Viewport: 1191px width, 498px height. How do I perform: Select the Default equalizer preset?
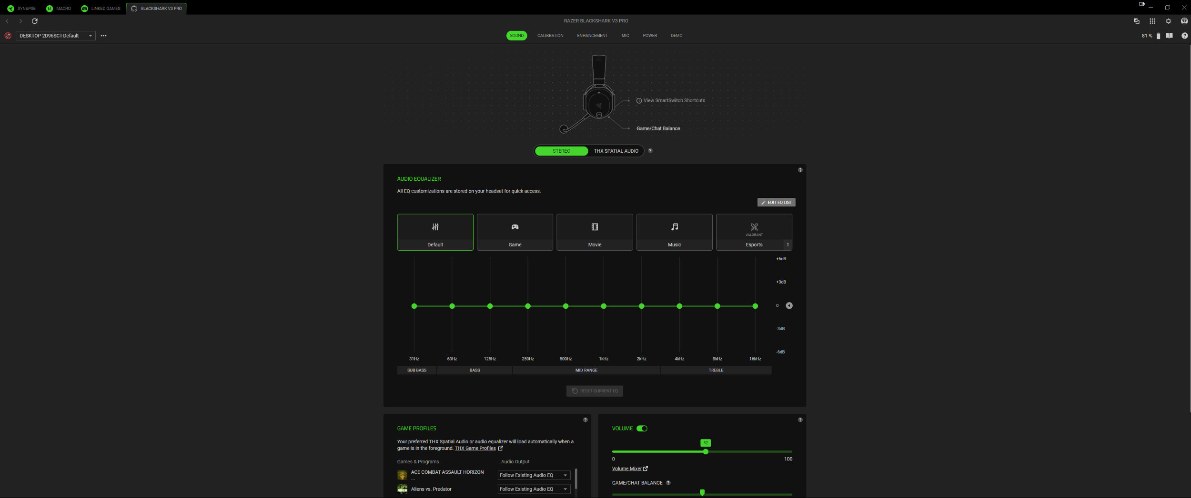click(435, 232)
